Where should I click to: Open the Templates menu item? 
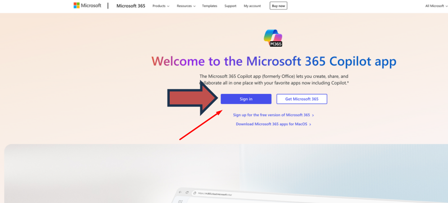pyautogui.click(x=209, y=6)
